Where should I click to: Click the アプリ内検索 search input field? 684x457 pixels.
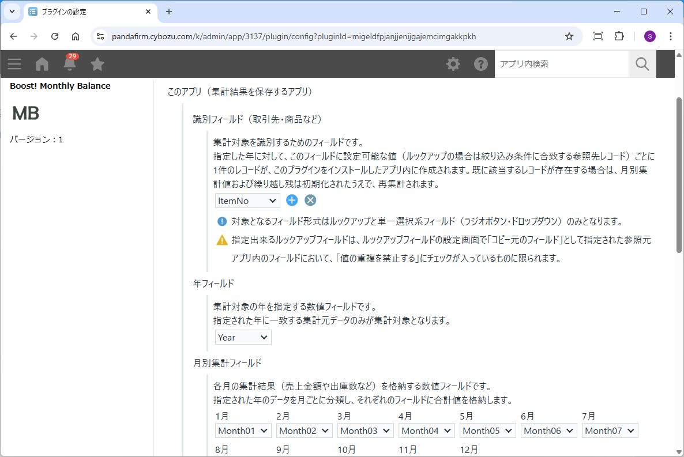(x=561, y=64)
